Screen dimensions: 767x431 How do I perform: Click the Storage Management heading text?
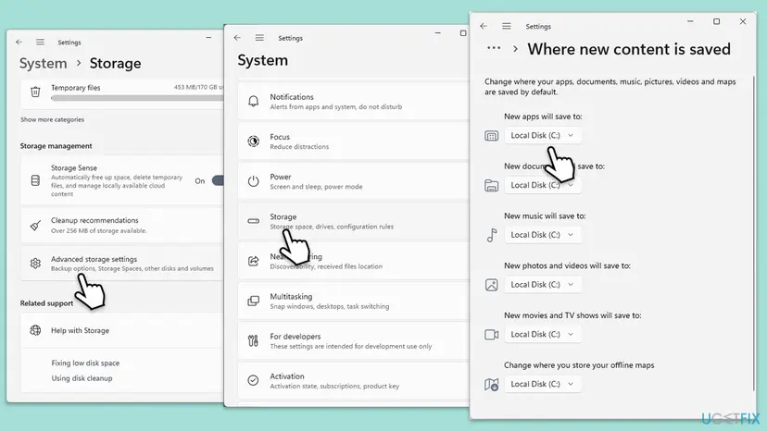[x=56, y=146]
